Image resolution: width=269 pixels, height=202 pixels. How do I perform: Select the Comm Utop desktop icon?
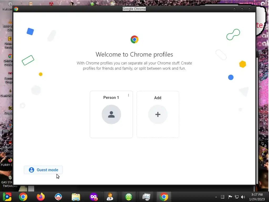pyautogui.click(x=9, y=78)
